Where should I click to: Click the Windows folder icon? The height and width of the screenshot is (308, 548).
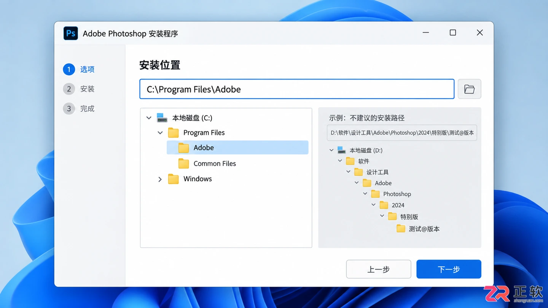(x=173, y=179)
